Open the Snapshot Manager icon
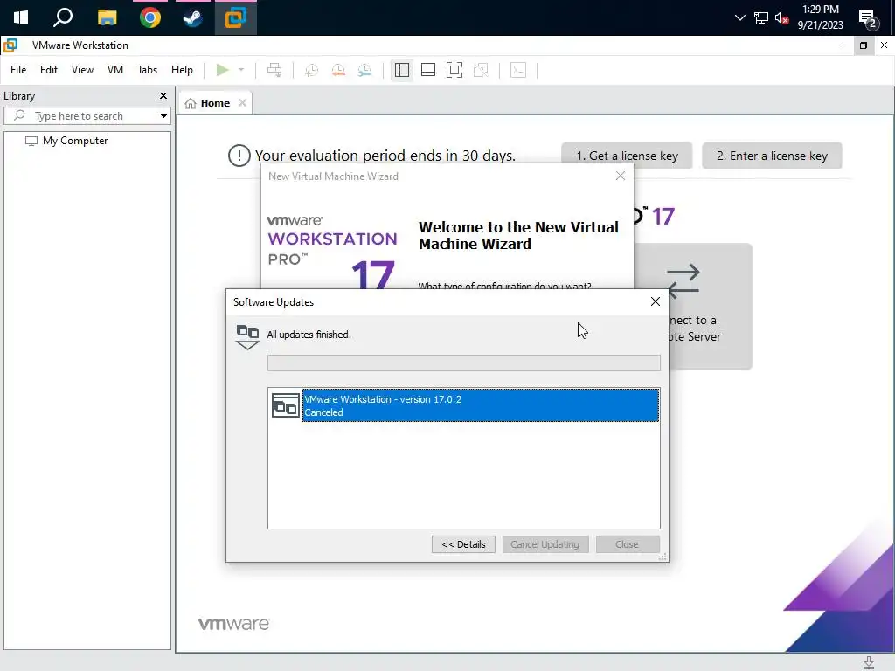The width and height of the screenshot is (895, 671). tap(364, 70)
